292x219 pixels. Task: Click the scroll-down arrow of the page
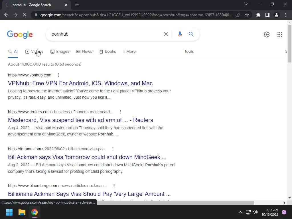(289, 198)
